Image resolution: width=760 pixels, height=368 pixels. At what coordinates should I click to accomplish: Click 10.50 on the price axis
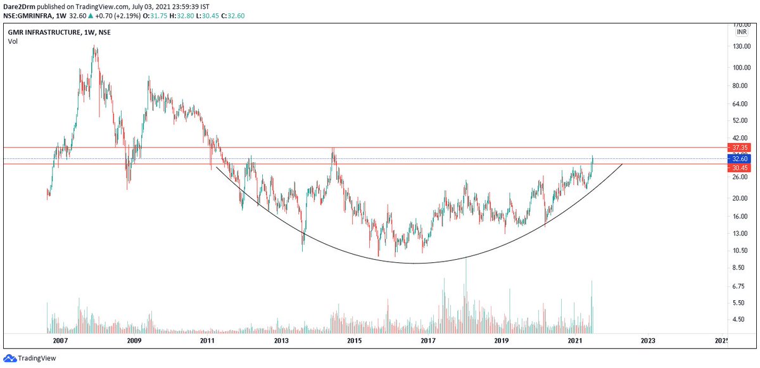[742, 251]
